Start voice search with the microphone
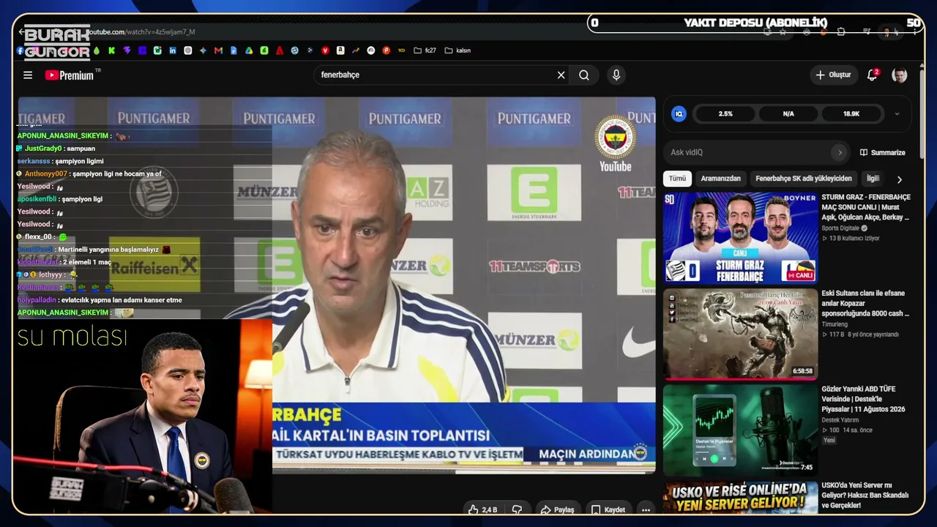Image resolution: width=937 pixels, height=527 pixels. [x=616, y=75]
